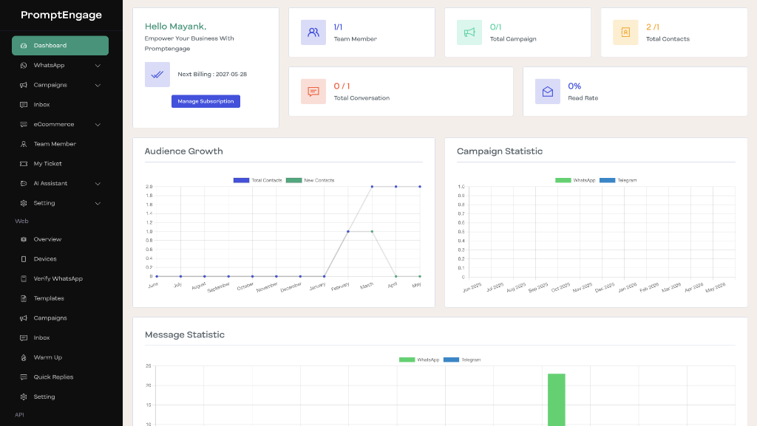Viewport: 757px width, 426px height.
Task: Click the My Ticket icon
Action: 24,164
